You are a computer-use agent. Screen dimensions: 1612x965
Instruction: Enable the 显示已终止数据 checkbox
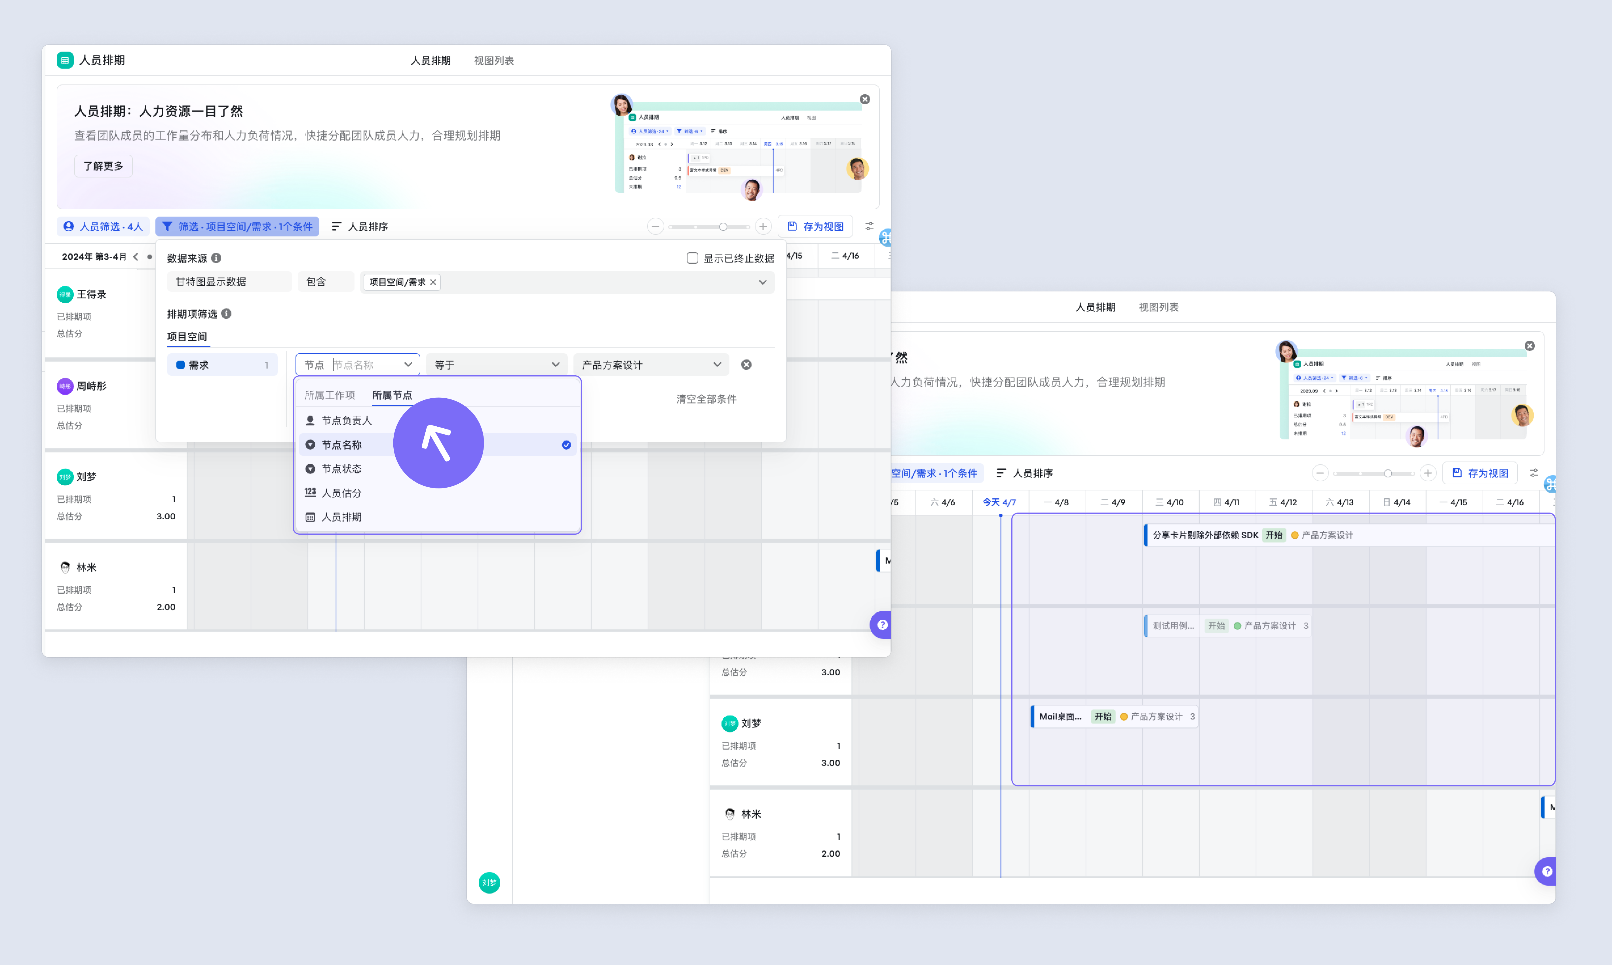click(x=693, y=258)
